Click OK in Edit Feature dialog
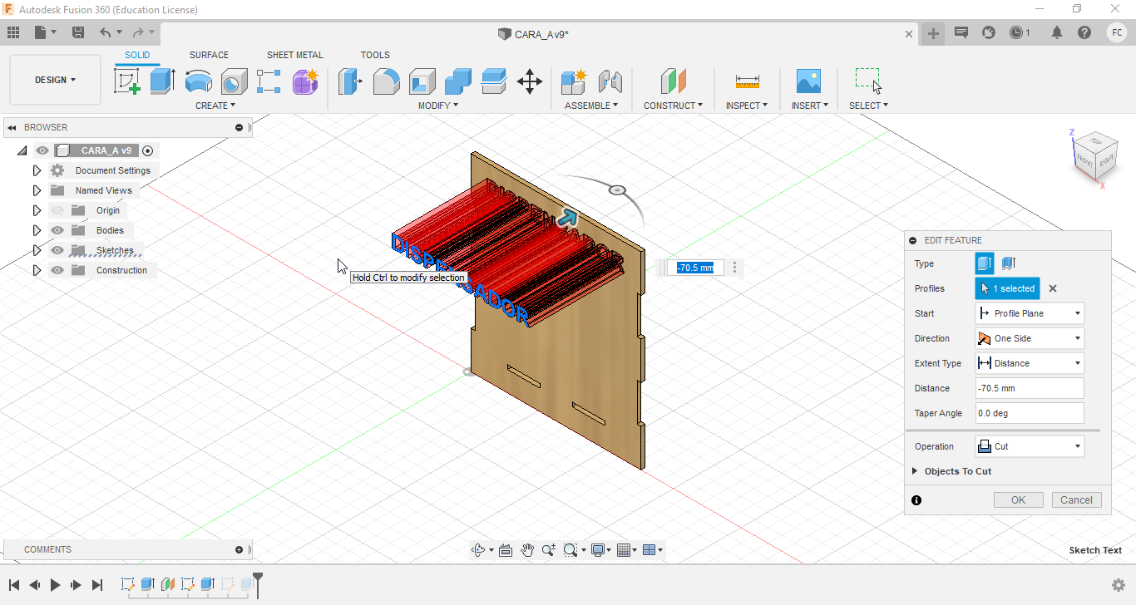This screenshot has height=605, width=1136. (1018, 499)
